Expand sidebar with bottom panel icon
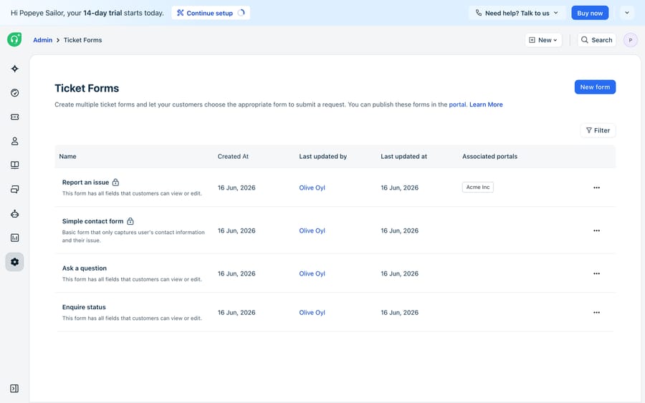This screenshot has width=645, height=403. tap(14, 389)
